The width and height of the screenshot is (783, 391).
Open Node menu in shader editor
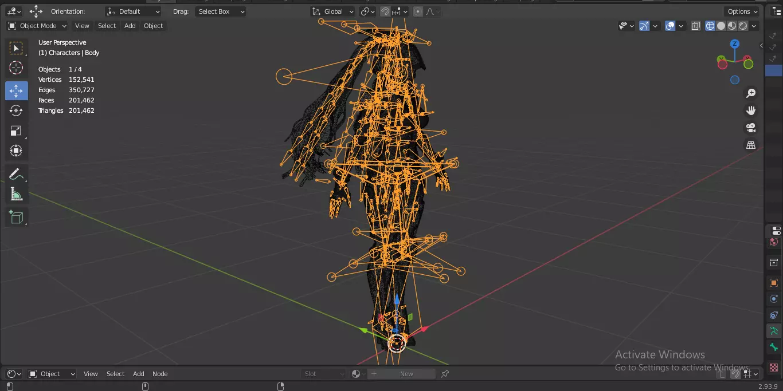[x=160, y=374]
